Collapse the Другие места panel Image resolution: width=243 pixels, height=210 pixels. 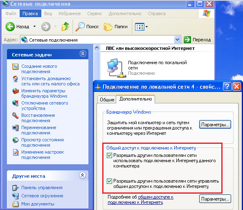tap(83, 175)
